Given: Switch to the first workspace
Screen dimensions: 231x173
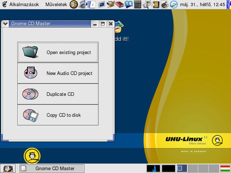Looking at the screenshot, I should pos(182,168).
